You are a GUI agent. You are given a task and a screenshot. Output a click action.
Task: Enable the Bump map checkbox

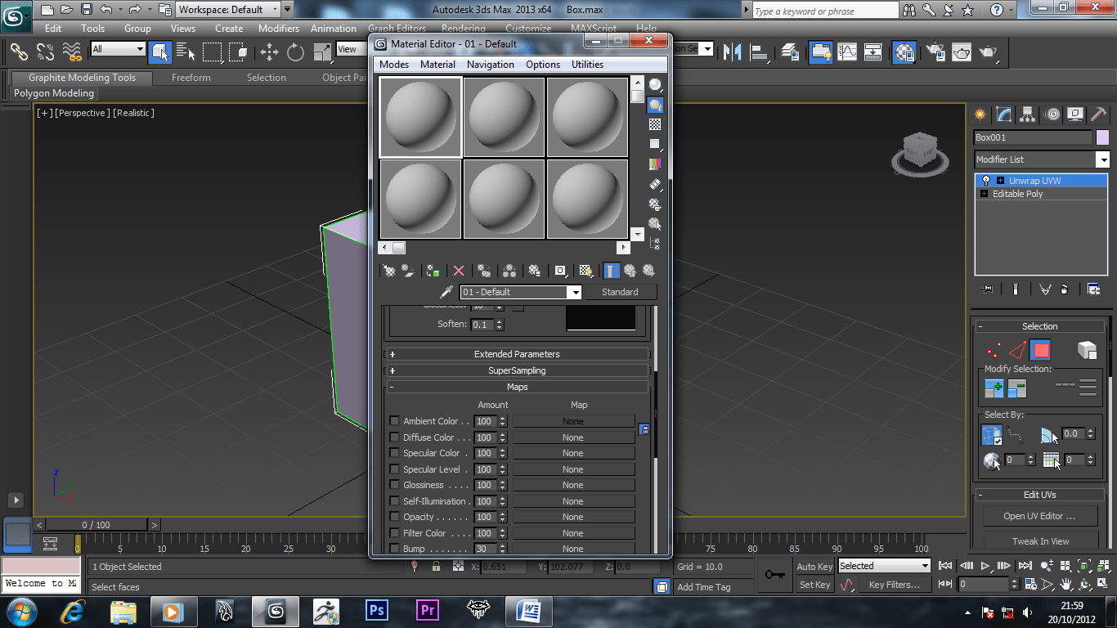(394, 549)
